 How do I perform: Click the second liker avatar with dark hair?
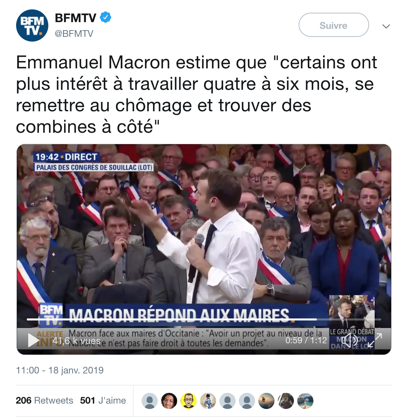click(169, 401)
